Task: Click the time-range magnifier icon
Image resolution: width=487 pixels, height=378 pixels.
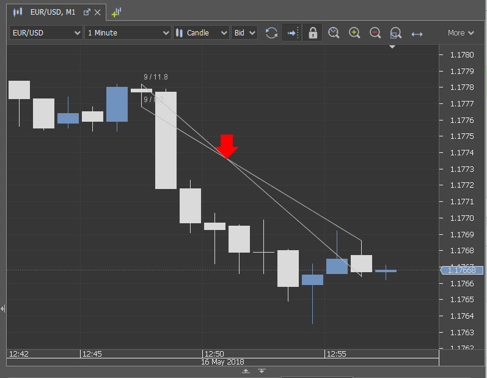Action: [x=334, y=32]
